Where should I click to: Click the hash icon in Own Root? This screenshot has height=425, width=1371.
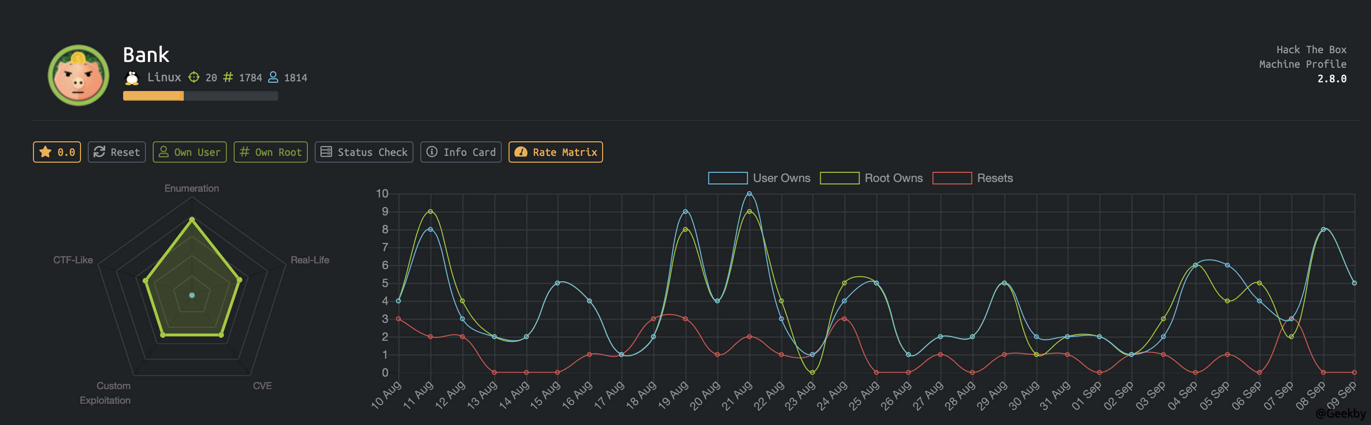point(244,152)
